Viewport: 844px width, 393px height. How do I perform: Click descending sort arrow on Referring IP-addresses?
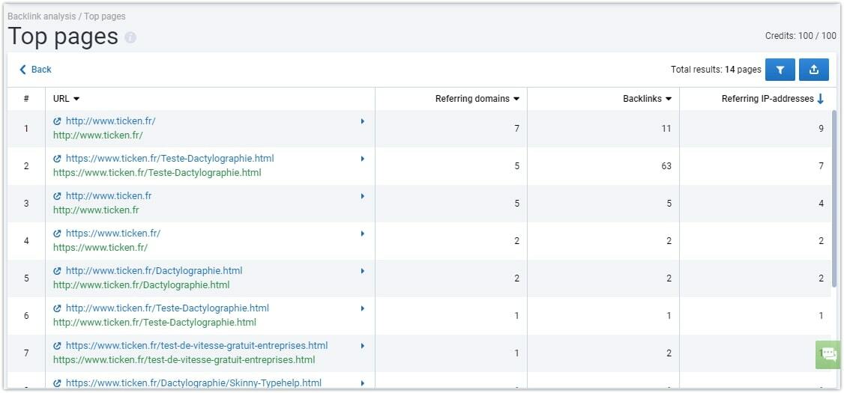820,98
